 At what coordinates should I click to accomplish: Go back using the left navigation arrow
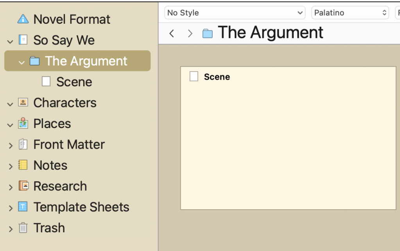tap(172, 34)
